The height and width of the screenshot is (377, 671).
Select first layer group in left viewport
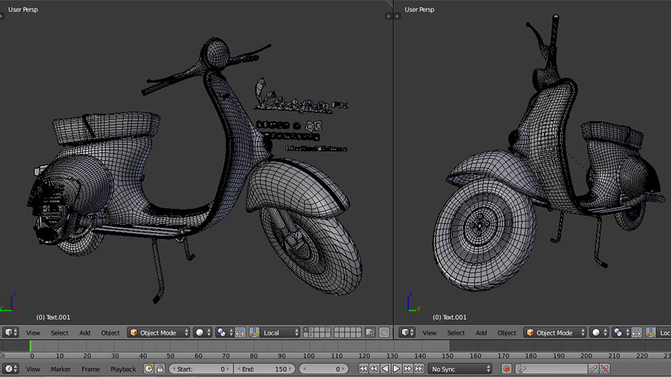tap(317, 332)
